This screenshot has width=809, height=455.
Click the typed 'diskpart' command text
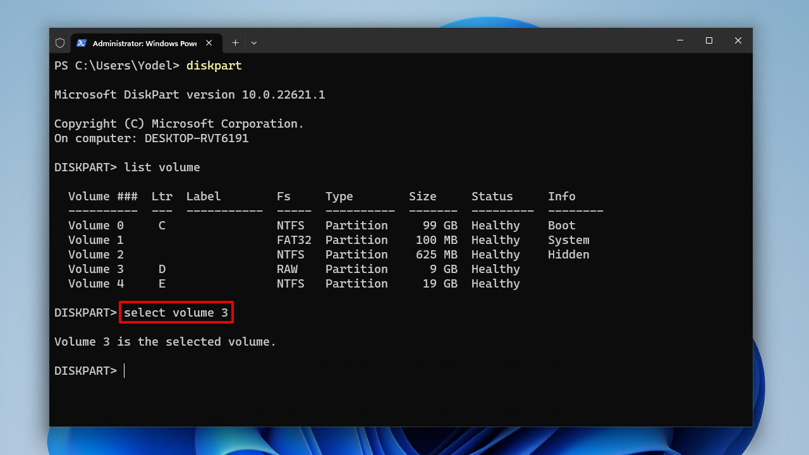(214, 66)
